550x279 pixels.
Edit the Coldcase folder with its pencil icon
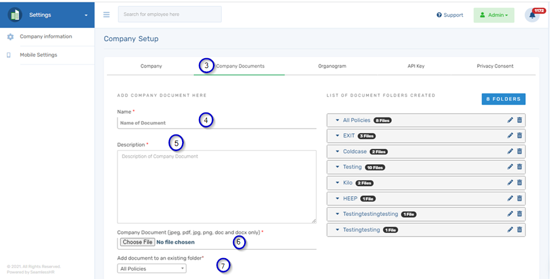tap(510, 151)
